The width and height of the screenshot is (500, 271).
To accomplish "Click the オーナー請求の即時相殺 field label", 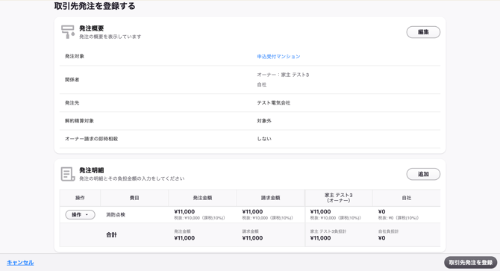I will [92, 139].
